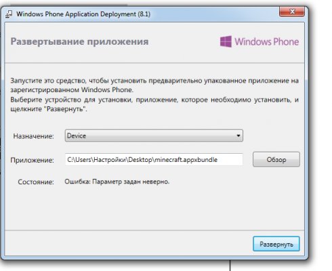Click the Обзор browse button
This screenshot has height=271, width=332.
point(276,159)
